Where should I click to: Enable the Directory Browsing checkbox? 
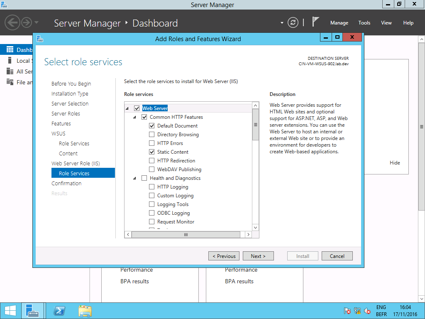click(x=152, y=134)
